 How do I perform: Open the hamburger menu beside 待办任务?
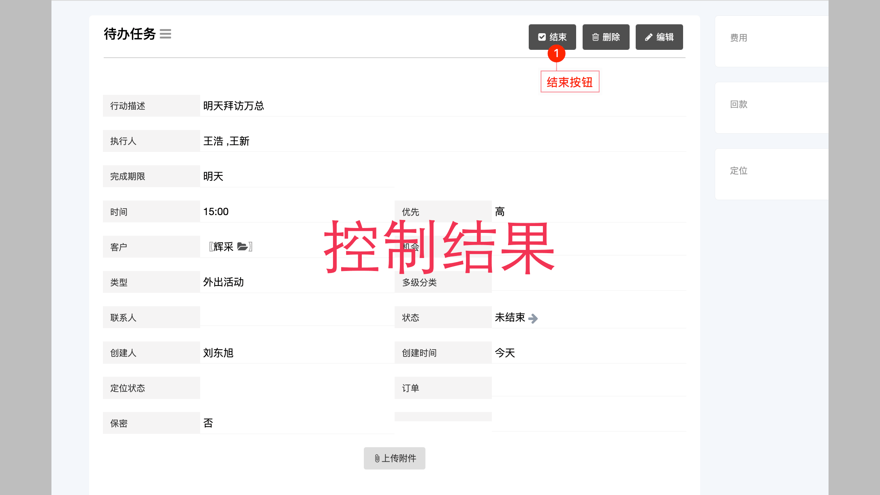[x=165, y=34]
